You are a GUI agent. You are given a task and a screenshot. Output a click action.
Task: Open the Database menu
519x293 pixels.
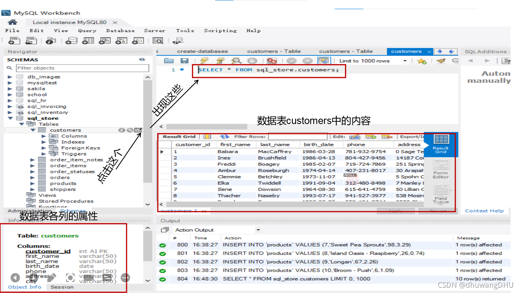click(120, 31)
